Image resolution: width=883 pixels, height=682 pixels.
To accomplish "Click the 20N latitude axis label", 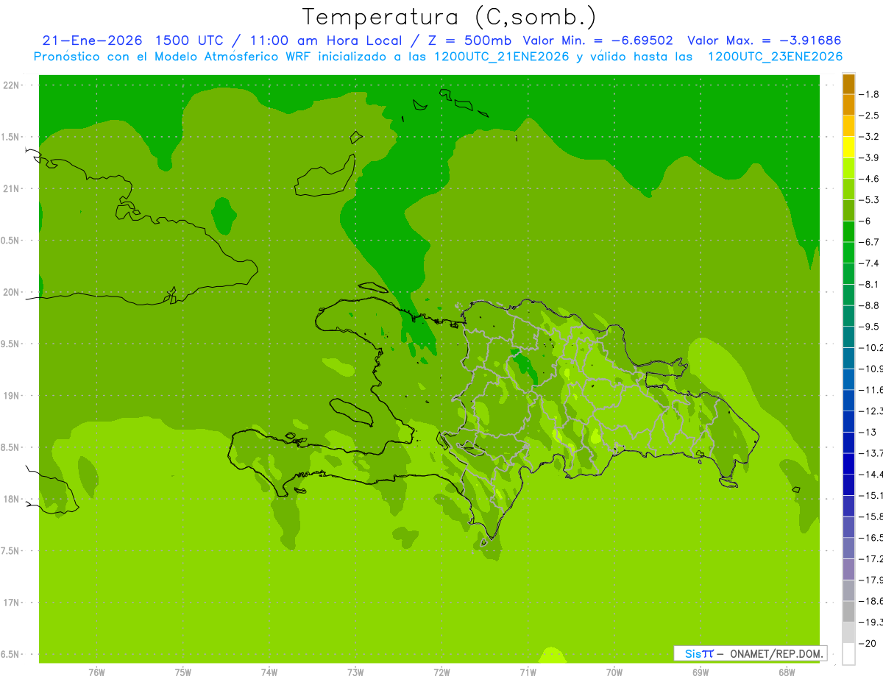I will [13, 293].
